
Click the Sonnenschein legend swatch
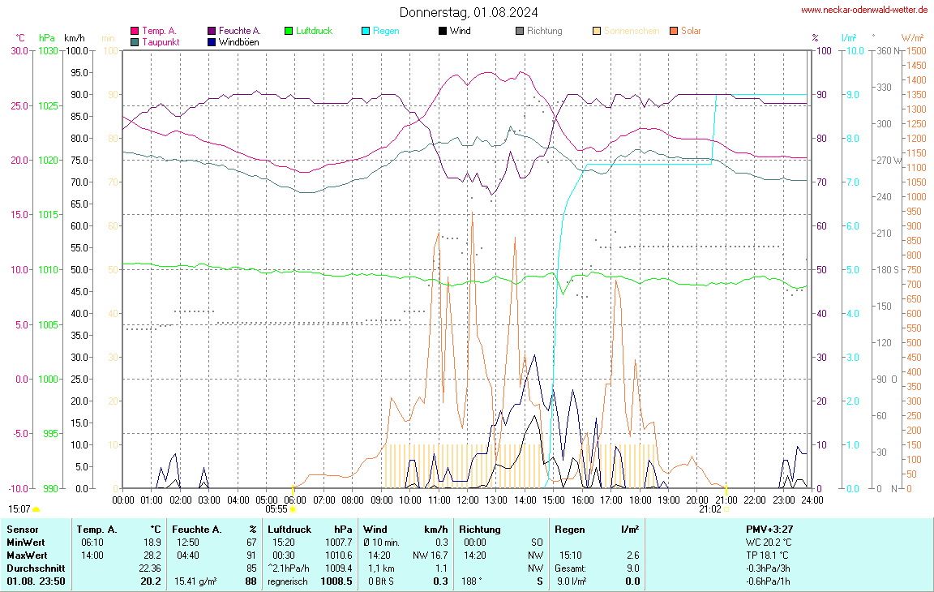point(597,31)
